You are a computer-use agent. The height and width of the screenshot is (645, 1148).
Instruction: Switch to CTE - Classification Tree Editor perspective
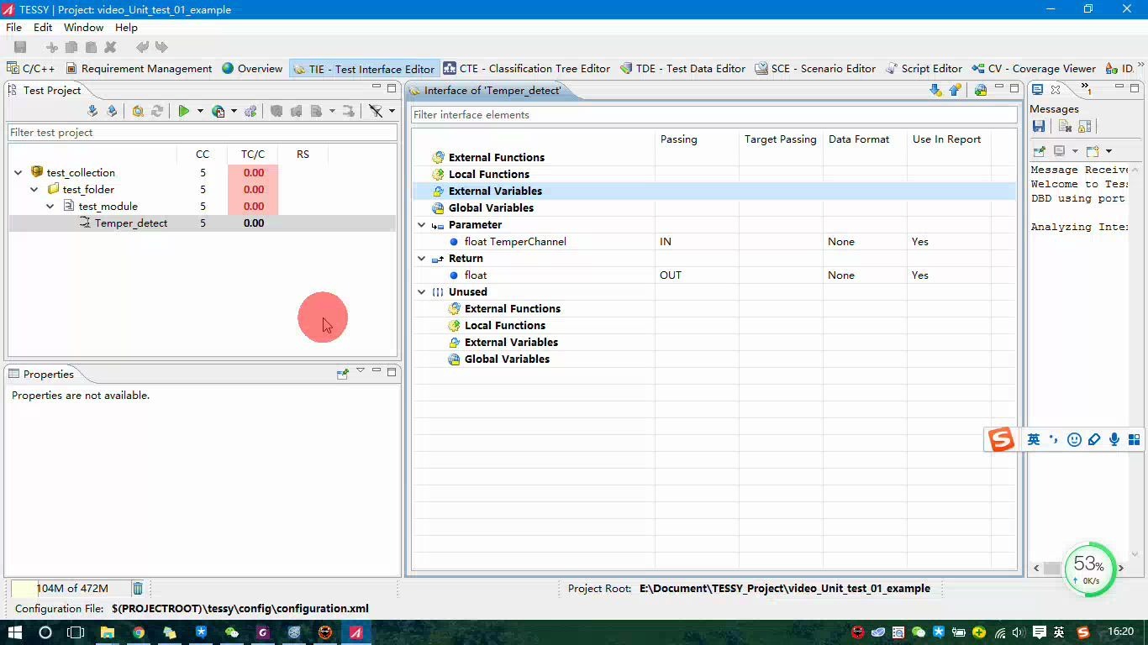[527, 69]
